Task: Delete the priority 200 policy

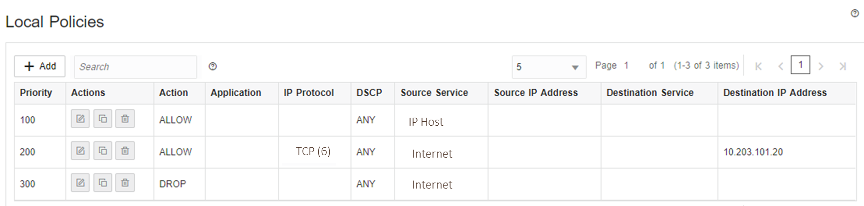Action: click(x=125, y=151)
